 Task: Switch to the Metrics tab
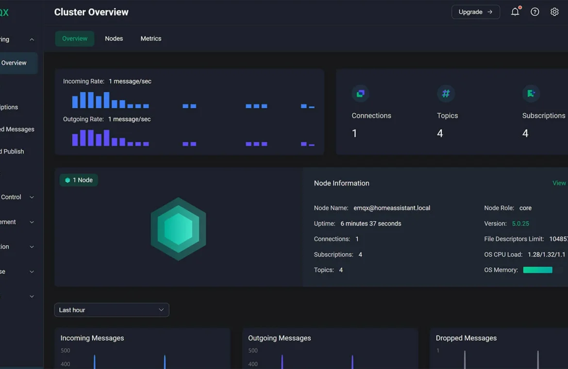click(150, 38)
